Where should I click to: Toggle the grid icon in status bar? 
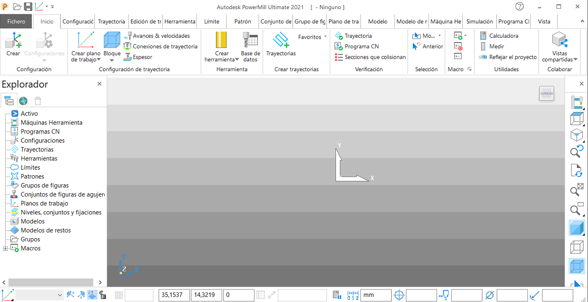click(119, 295)
